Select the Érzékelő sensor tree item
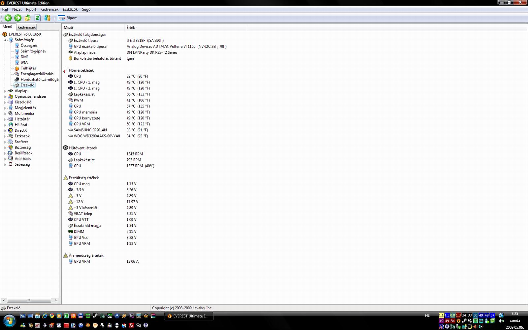This screenshot has width=528, height=330. pyautogui.click(x=27, y=85)
